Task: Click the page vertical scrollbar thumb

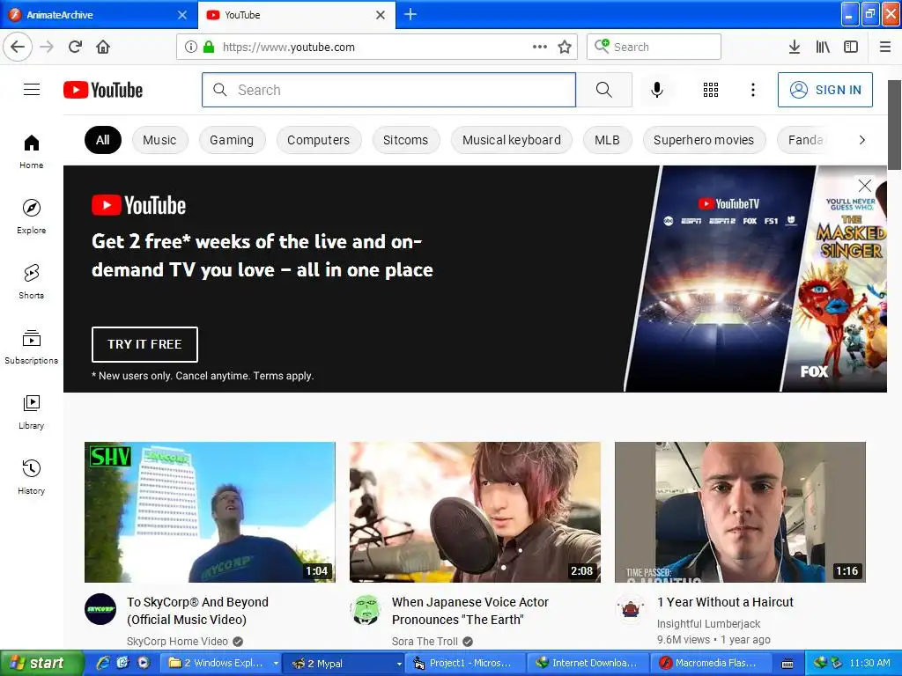Action: [x=894, y=125]
